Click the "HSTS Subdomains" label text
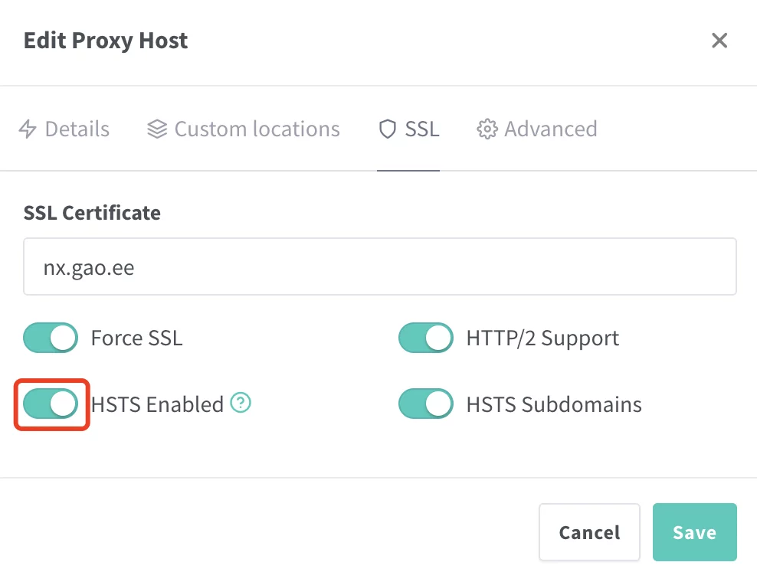Image resolution: width=757 pixels, height=585 pixels. pos(553,404)
